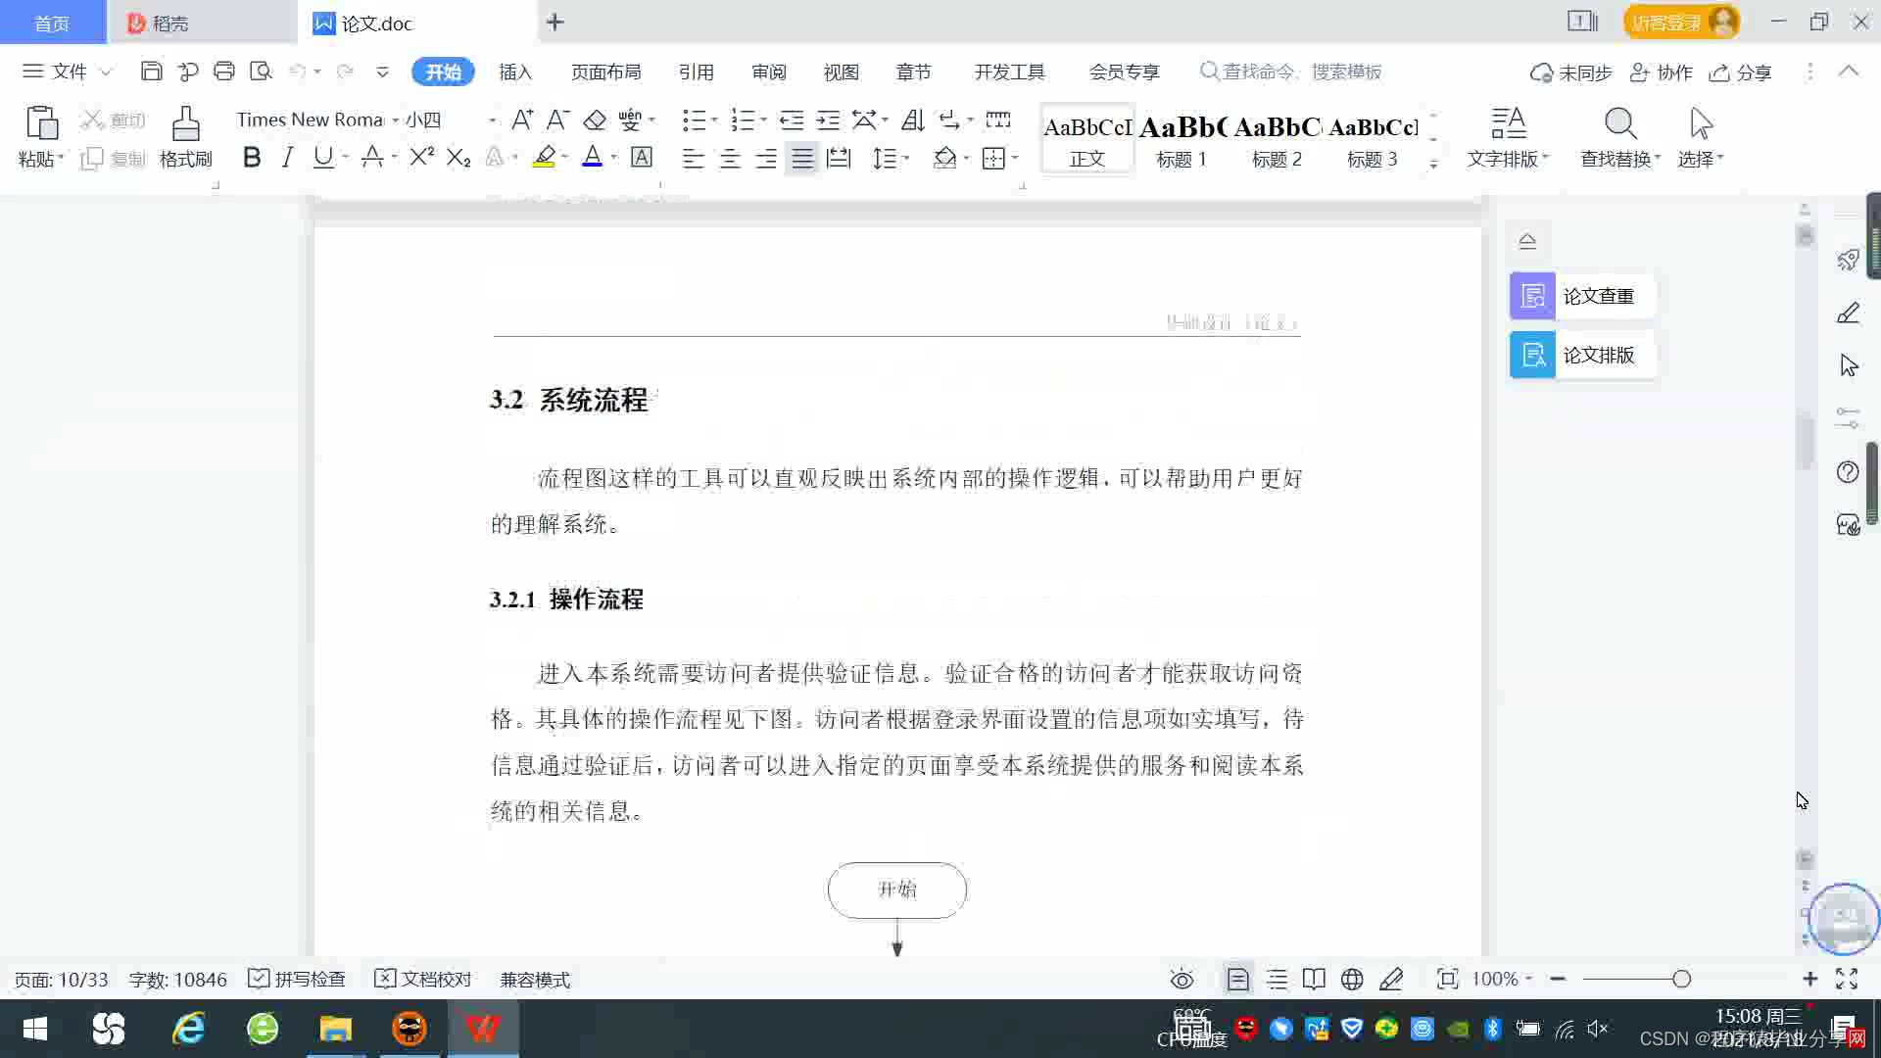Click the print icon in quick toolbar
This screenshot has height=1058, width=1881.
click(x=224, y=72)
